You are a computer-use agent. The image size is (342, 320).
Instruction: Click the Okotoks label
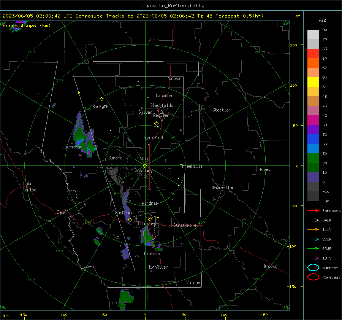[152, 254]
